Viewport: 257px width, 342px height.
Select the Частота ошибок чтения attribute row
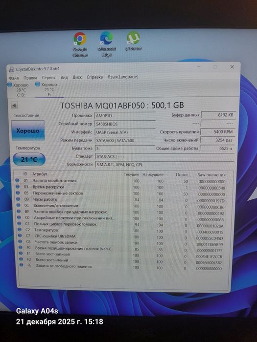tap(120, 181)
